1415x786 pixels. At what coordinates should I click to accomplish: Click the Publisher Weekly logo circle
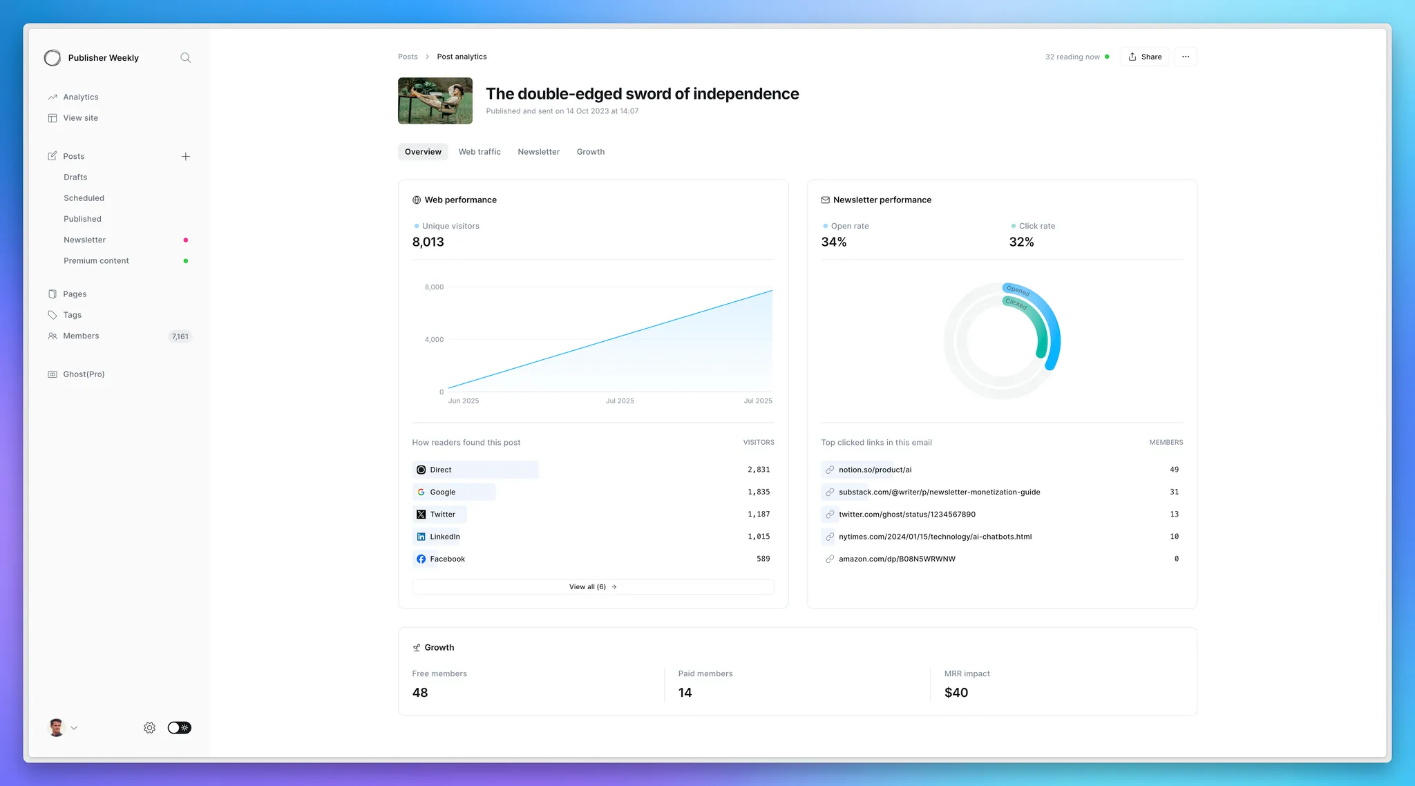[53, 58]
